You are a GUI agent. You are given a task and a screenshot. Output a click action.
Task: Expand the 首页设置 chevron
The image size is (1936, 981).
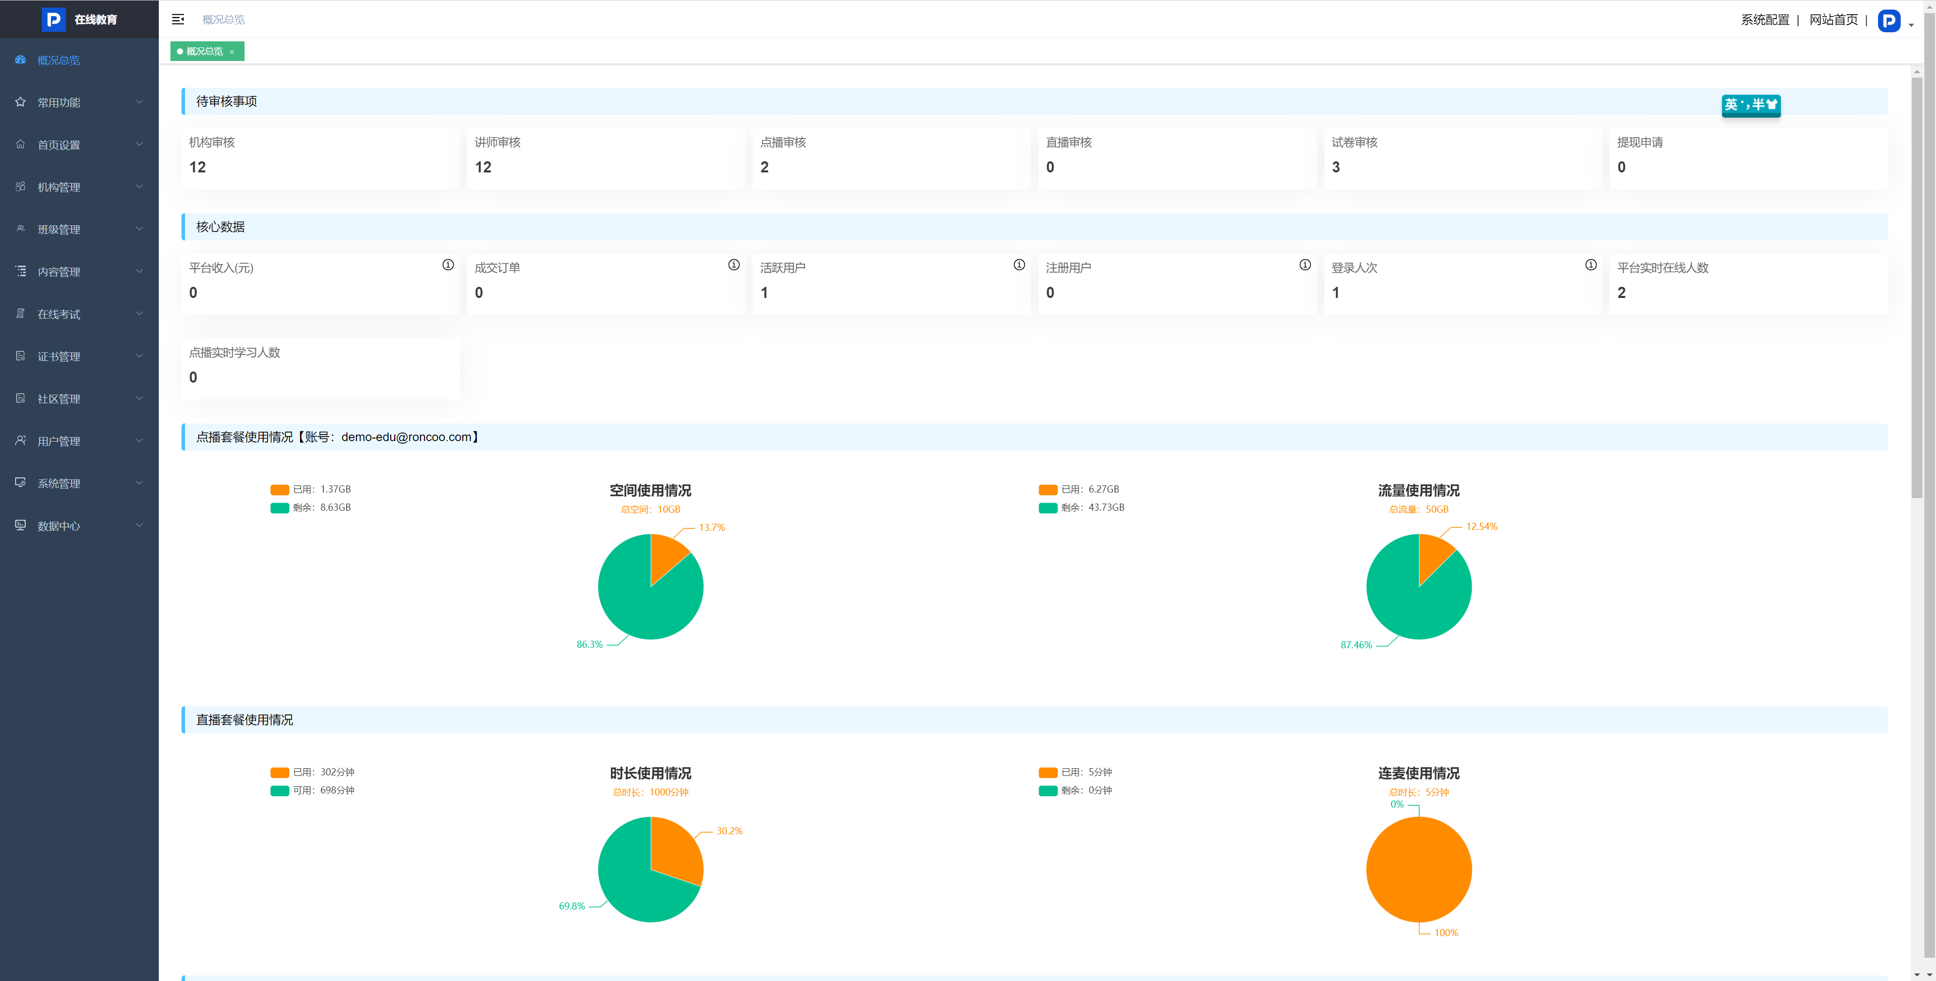pos(139,144)
